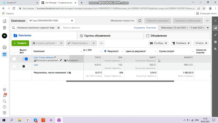Open sort arrow in Сумма затрат column header
The height and width of the screenshot is (123, 218).
(192, 51)
